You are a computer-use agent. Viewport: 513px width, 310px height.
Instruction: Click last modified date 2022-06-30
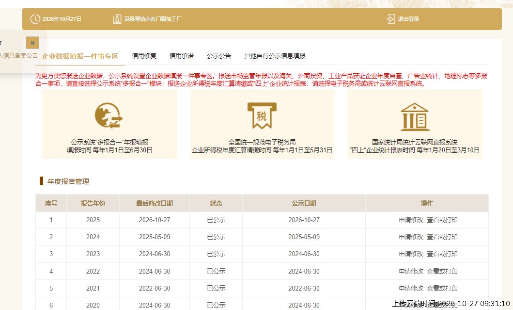pyautogui.click(x=155, y=288)
